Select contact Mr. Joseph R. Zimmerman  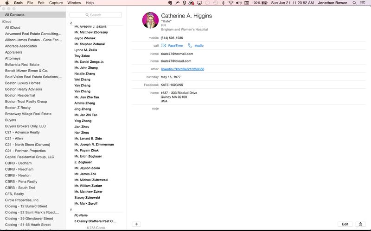(94, 144)
